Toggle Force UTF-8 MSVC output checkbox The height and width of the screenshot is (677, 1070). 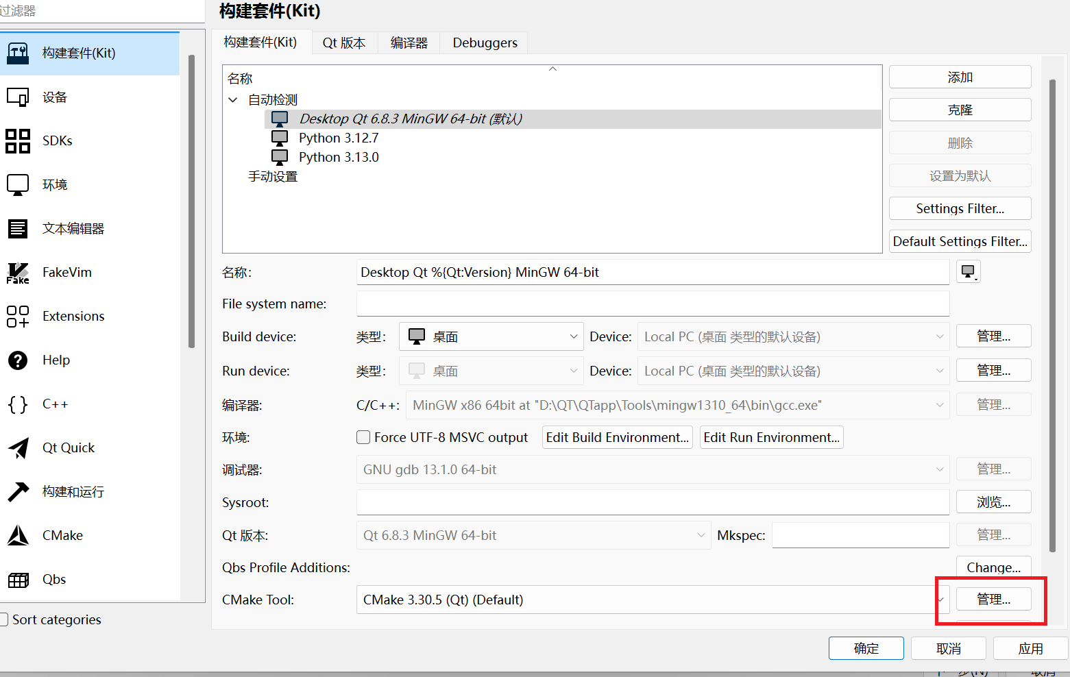point(363,437)
